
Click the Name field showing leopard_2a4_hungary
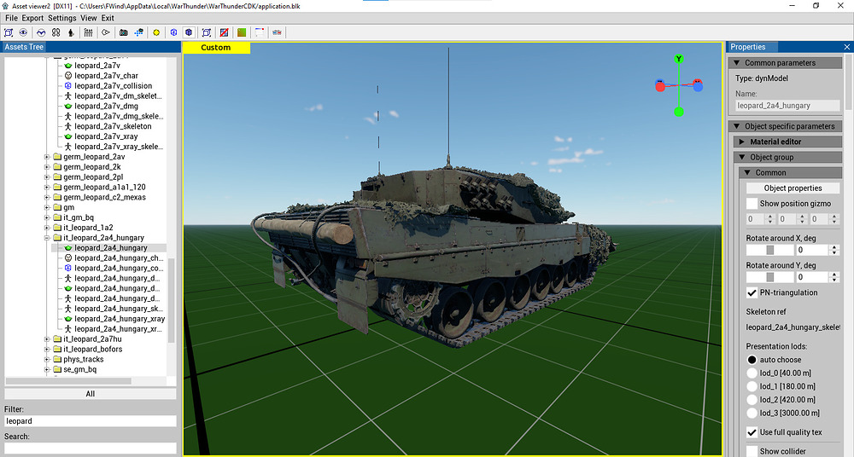point(787,106)
